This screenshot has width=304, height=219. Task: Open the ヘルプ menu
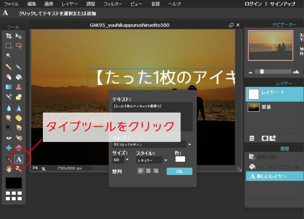coord(174,4)
